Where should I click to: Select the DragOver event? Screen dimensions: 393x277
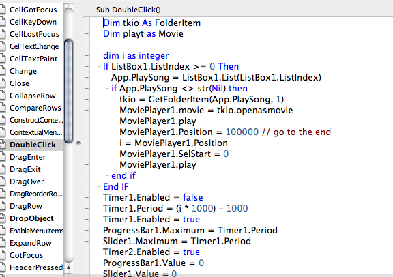tap(27, 181)
